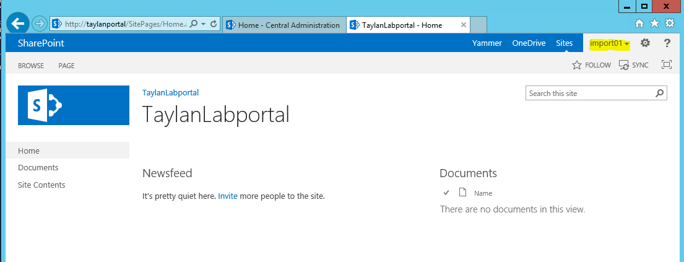The height and width of the screenshot is (262, 684).
Task: Click the SYNC button
Action: pos(634,65)
